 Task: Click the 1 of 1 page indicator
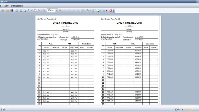(4, 109)
